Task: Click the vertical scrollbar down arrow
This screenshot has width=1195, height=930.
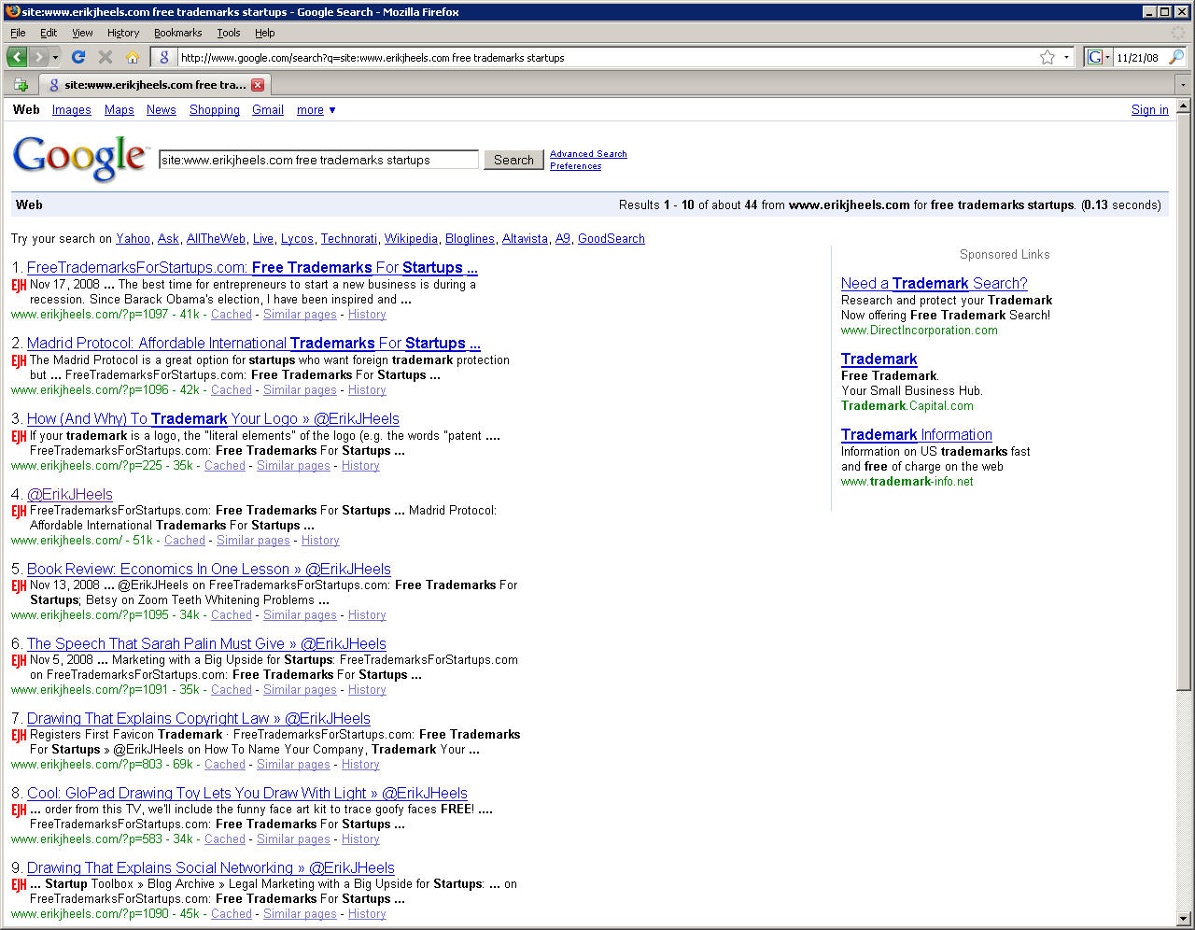Action: (x=1184, y=918)
